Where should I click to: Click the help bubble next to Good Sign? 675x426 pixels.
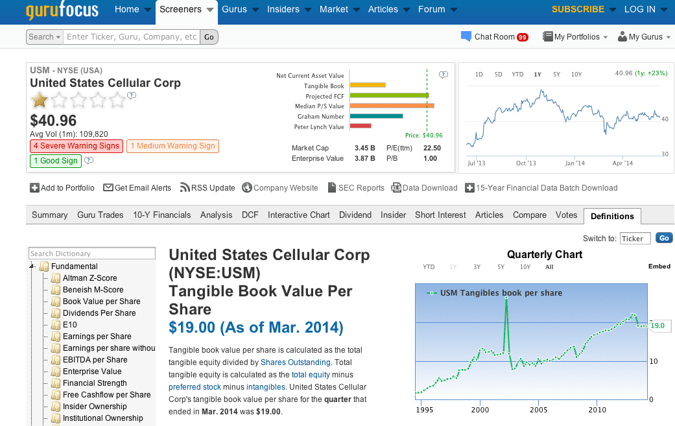click(x=89, y=161)
